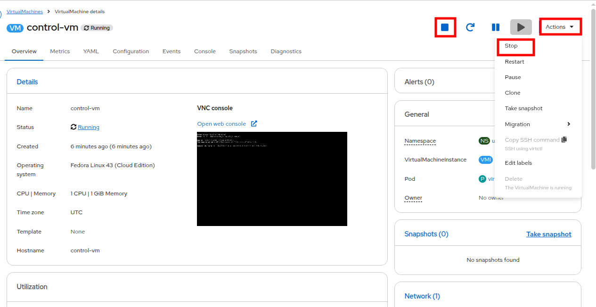Follow the VirtualMachines breadcrumb link
This screenshot has width=596, height=307.
pos(24,11)
